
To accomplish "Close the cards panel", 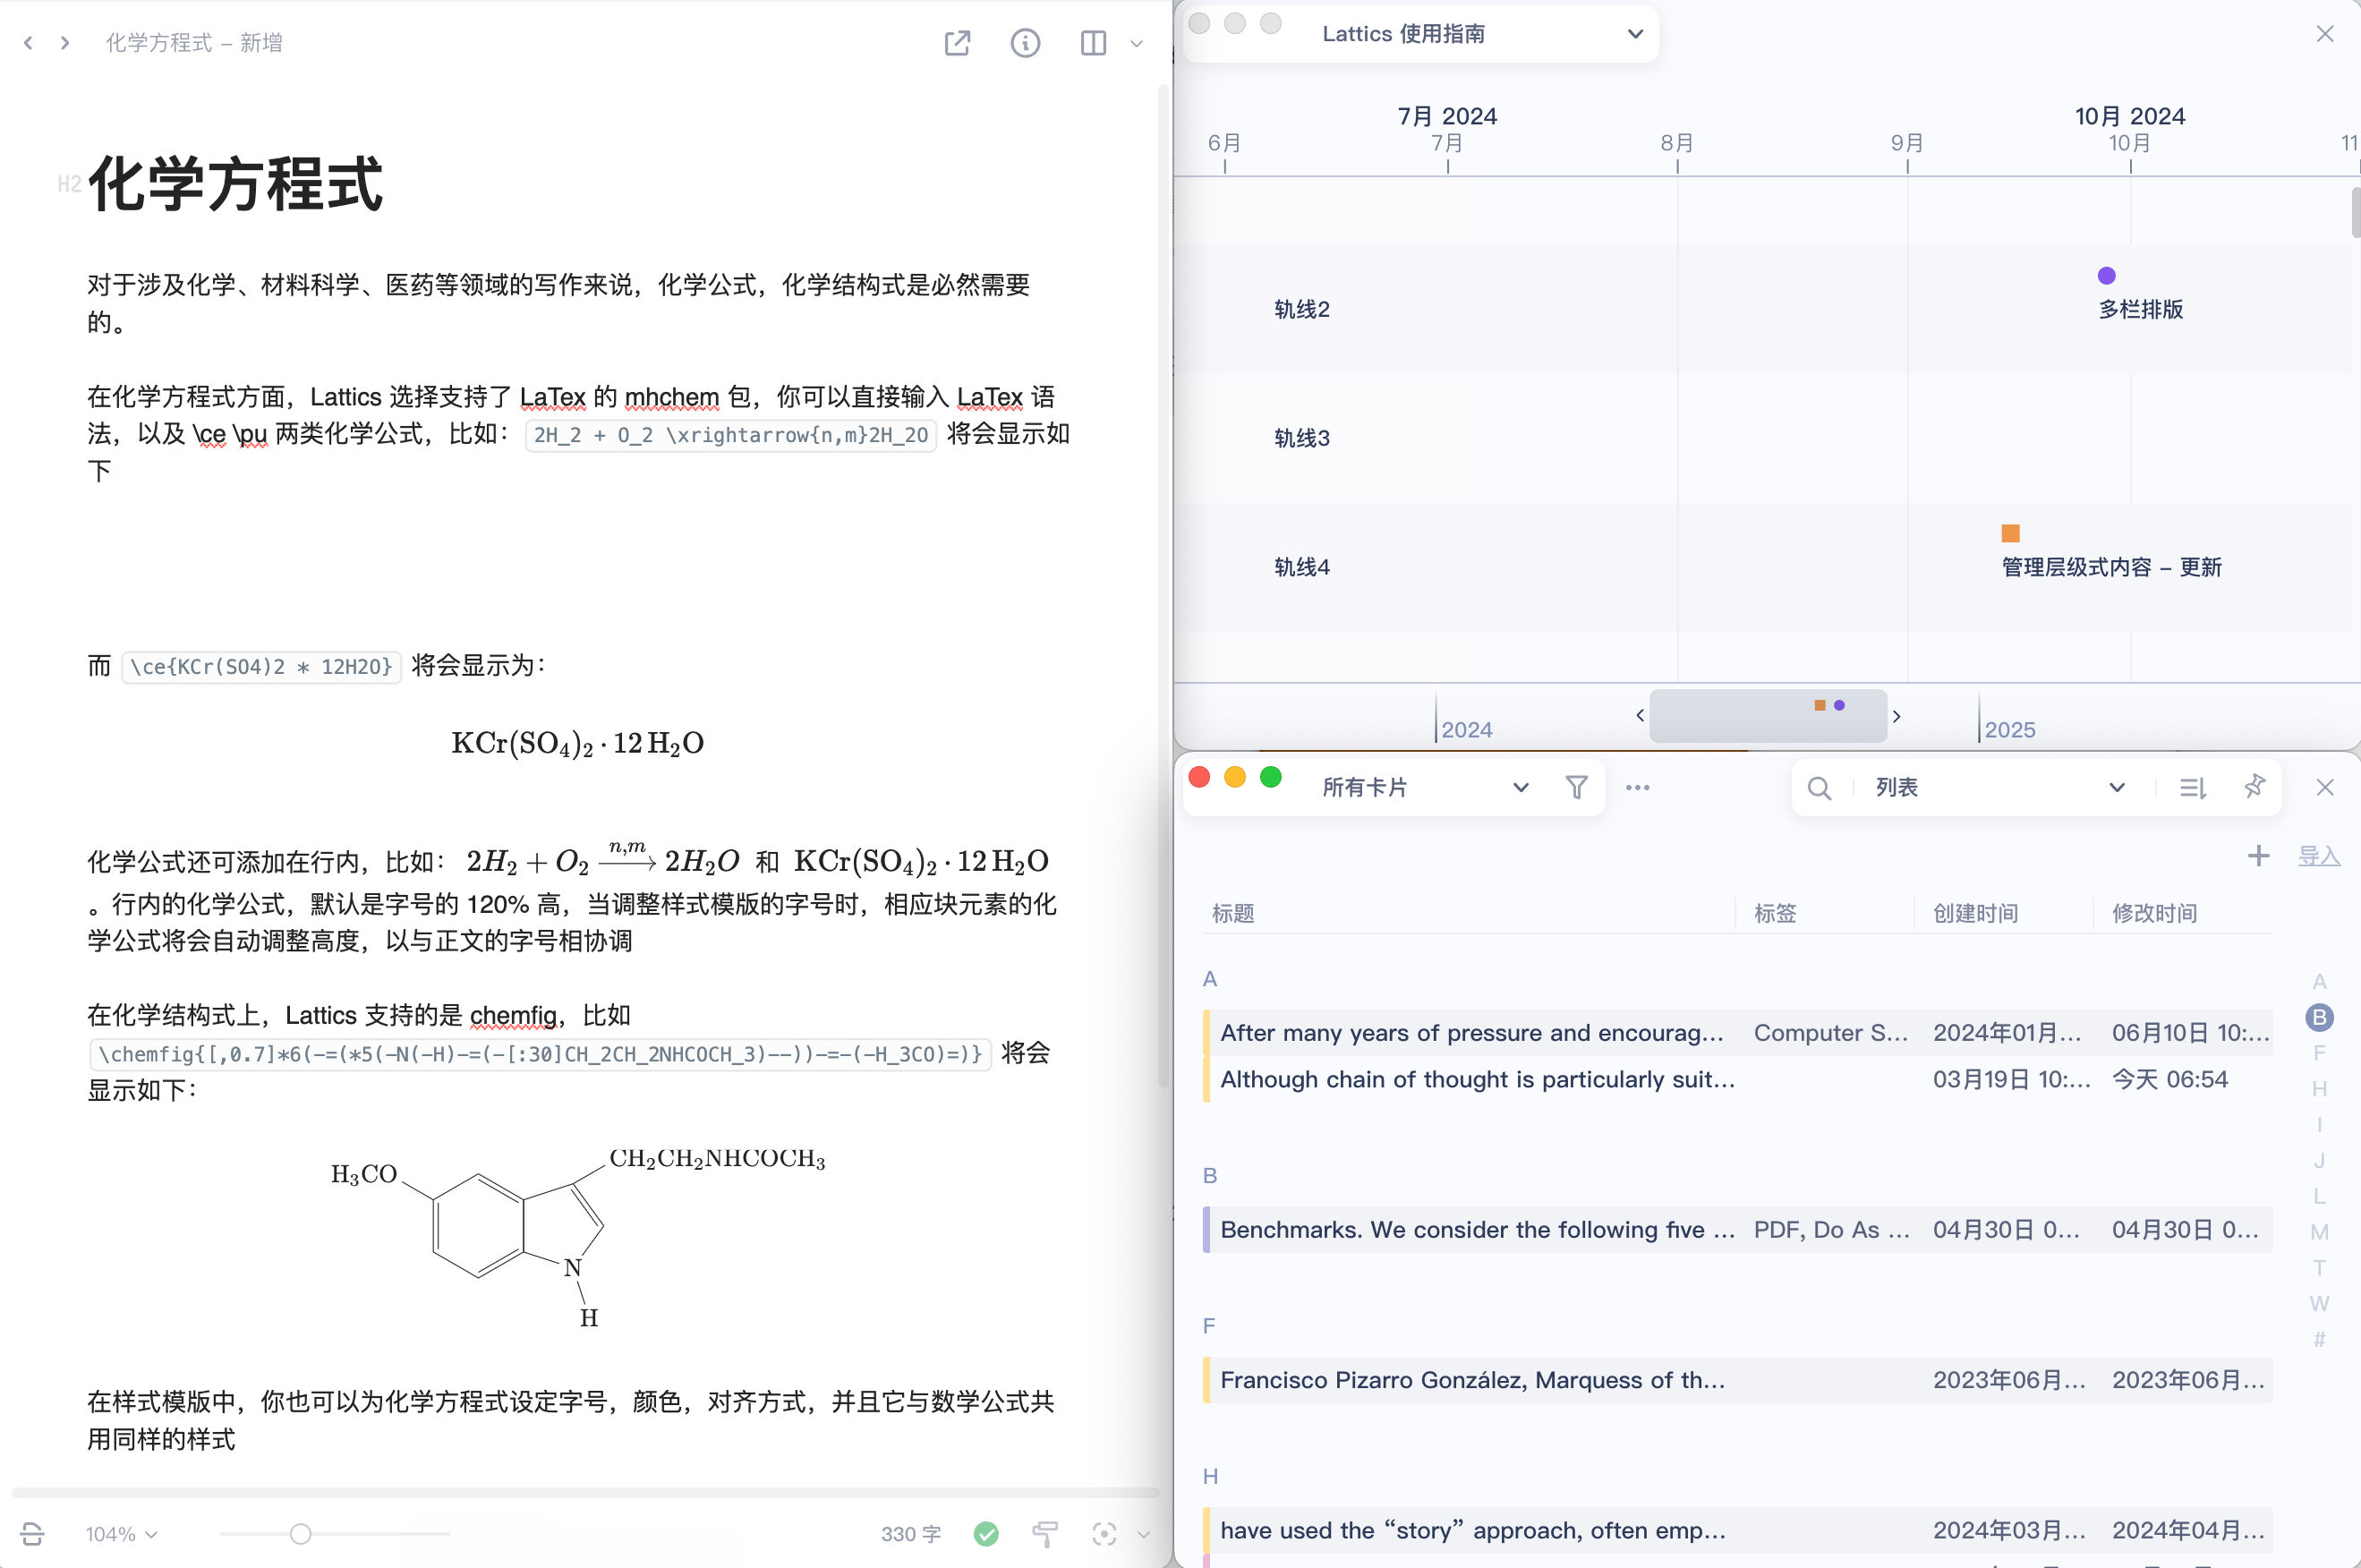I will pos(2325,788).
